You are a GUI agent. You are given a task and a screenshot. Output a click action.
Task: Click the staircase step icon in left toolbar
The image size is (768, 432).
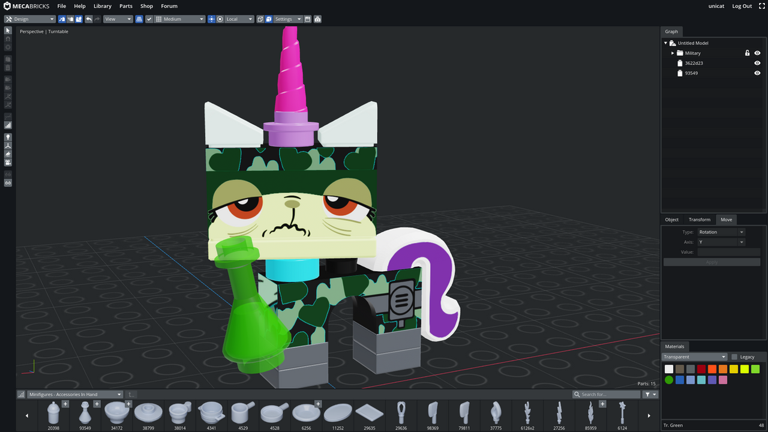pos(8,125)
